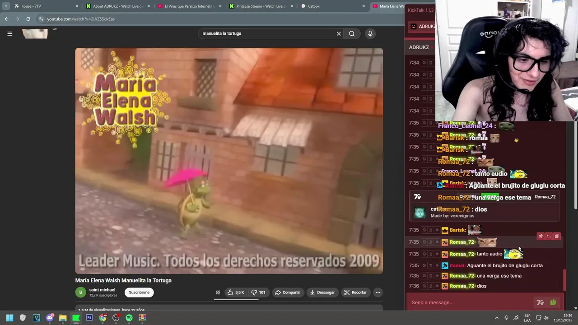Clear the YouTube search box text

click(x=339, y=33)
